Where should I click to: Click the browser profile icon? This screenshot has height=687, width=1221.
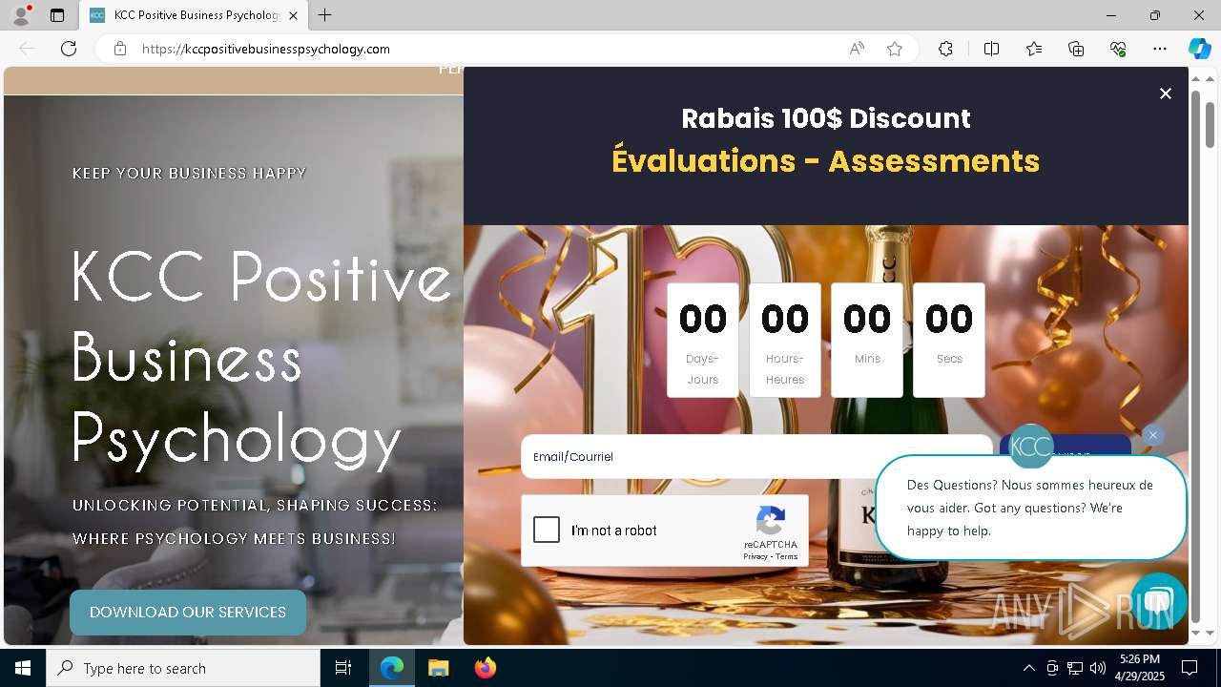tap(20, 15)
